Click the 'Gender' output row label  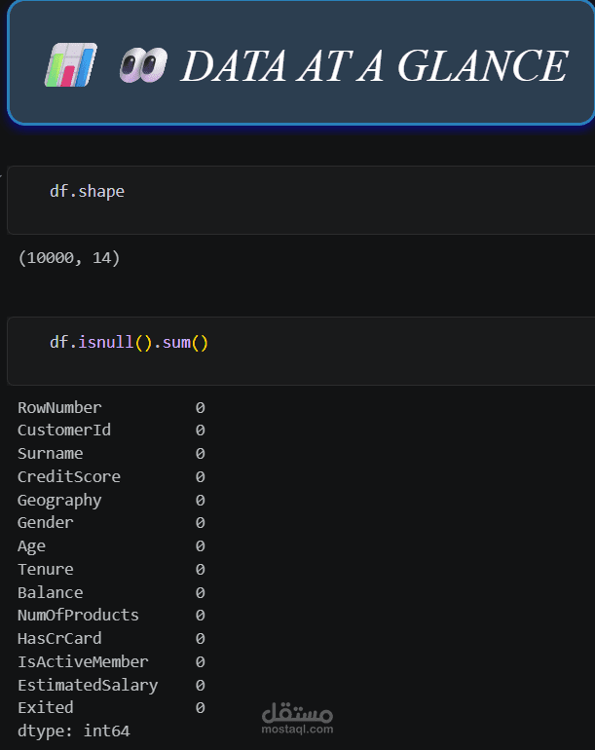click(46, 523)
